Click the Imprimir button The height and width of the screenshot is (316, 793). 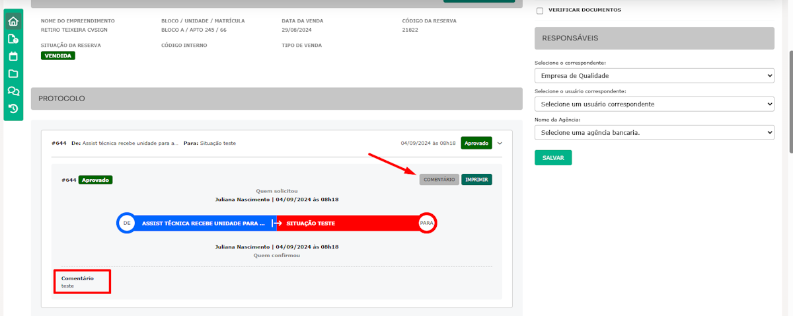pyautogui.click(x=476, y=180)
